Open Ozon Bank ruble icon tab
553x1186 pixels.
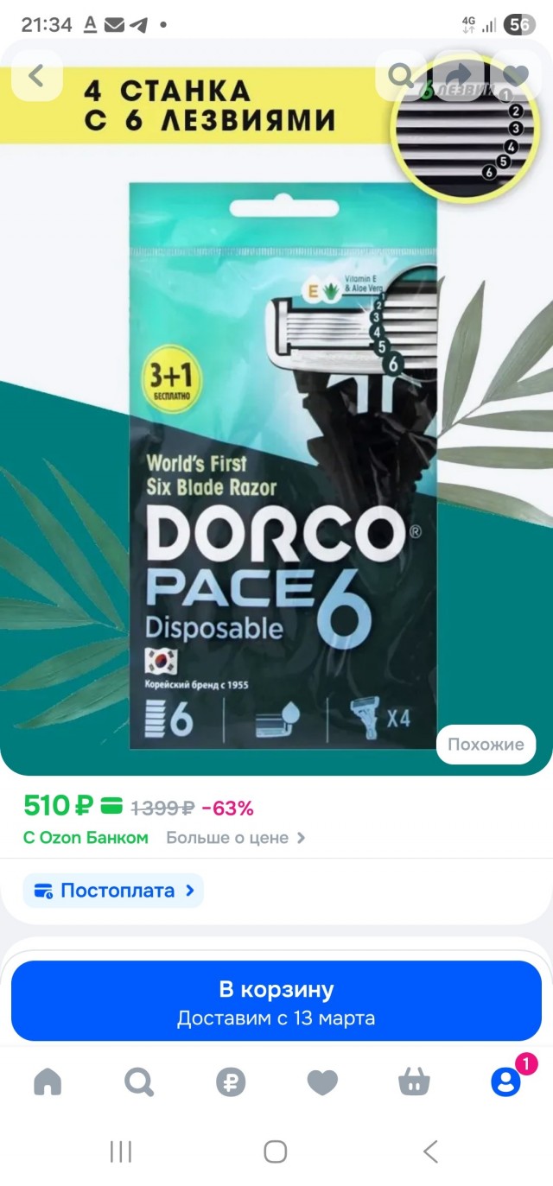[x=231, y=1081]
